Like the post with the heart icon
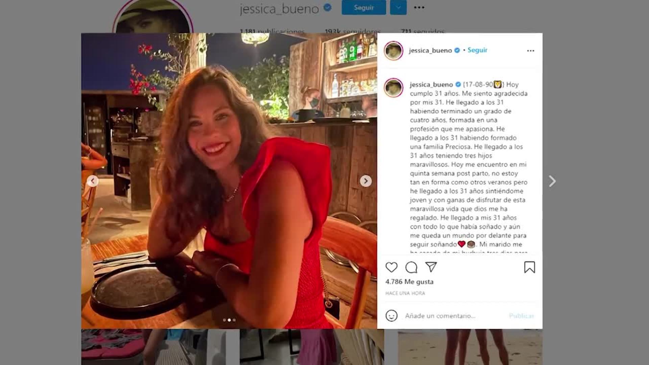Viewport: 649px width, 365px height. [x=391, y=267]
